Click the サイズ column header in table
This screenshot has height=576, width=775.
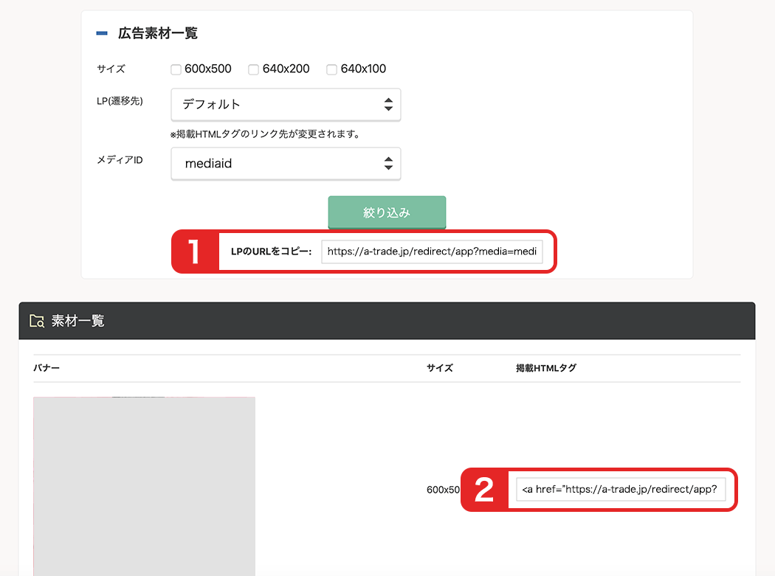pos(439,368)
